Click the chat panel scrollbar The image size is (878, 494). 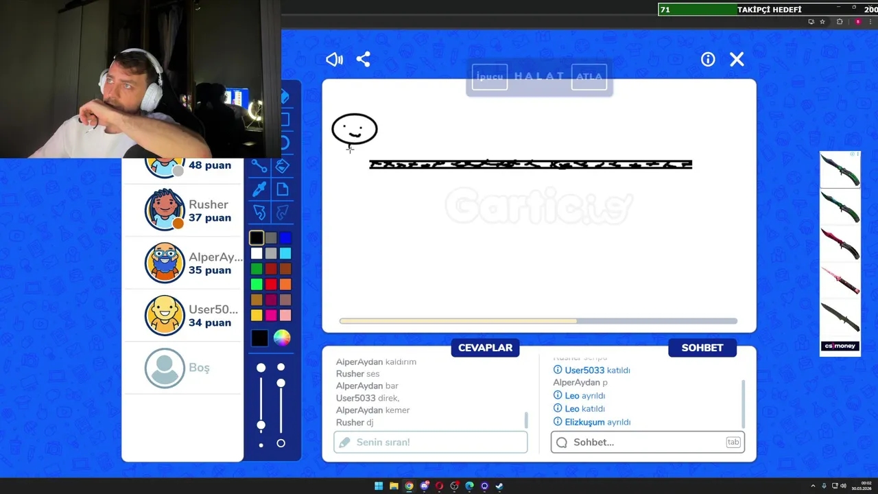pos(743,403)
